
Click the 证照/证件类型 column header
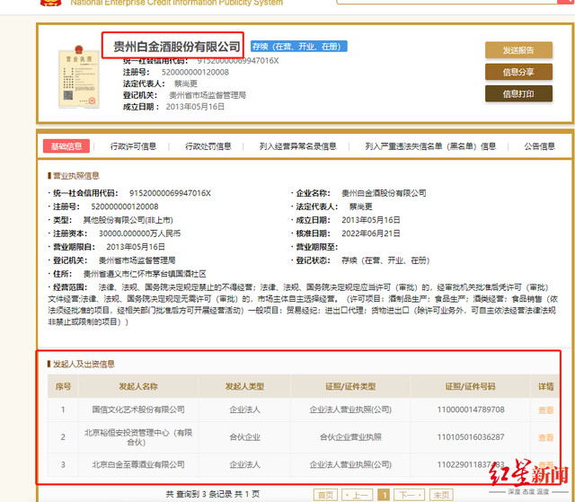tap(350, 386)
